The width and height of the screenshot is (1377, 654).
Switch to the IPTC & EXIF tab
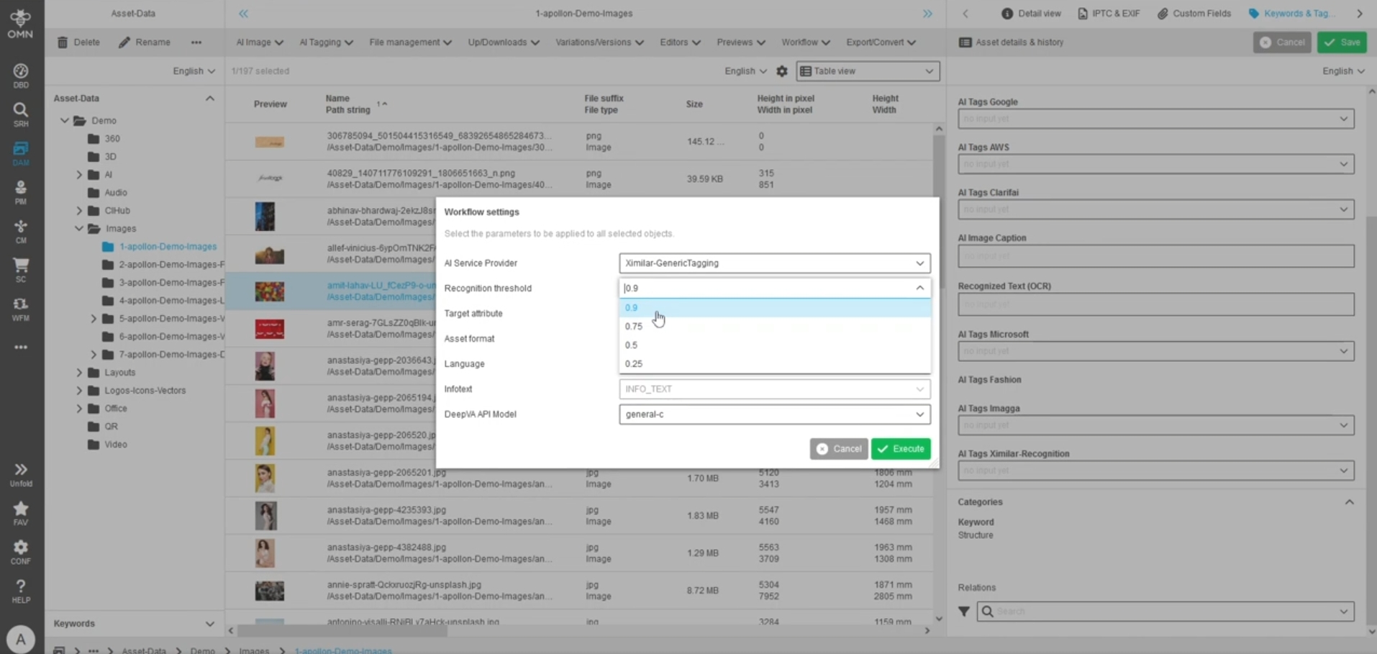(1109, 14)
